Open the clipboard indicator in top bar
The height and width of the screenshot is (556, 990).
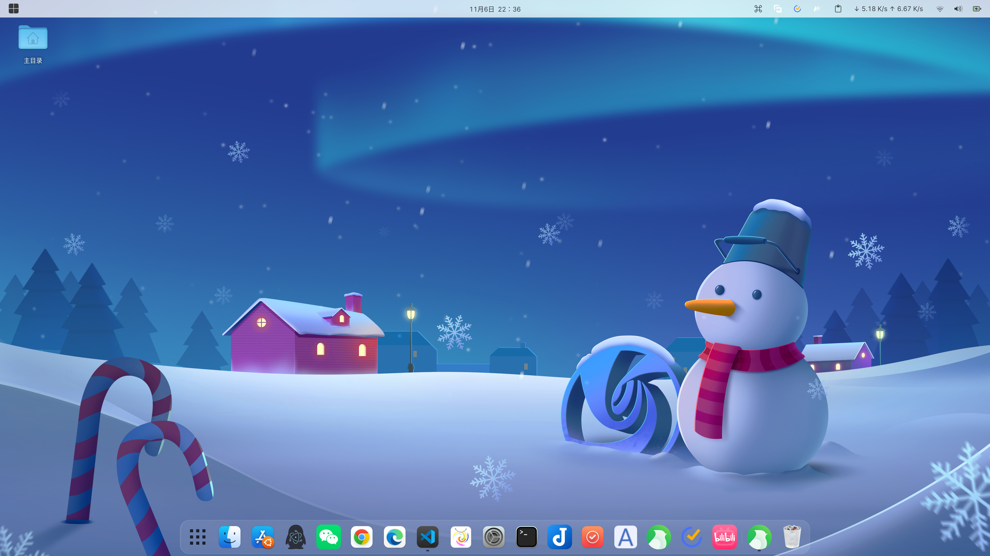pyautogui.click(x=838, y=9)
